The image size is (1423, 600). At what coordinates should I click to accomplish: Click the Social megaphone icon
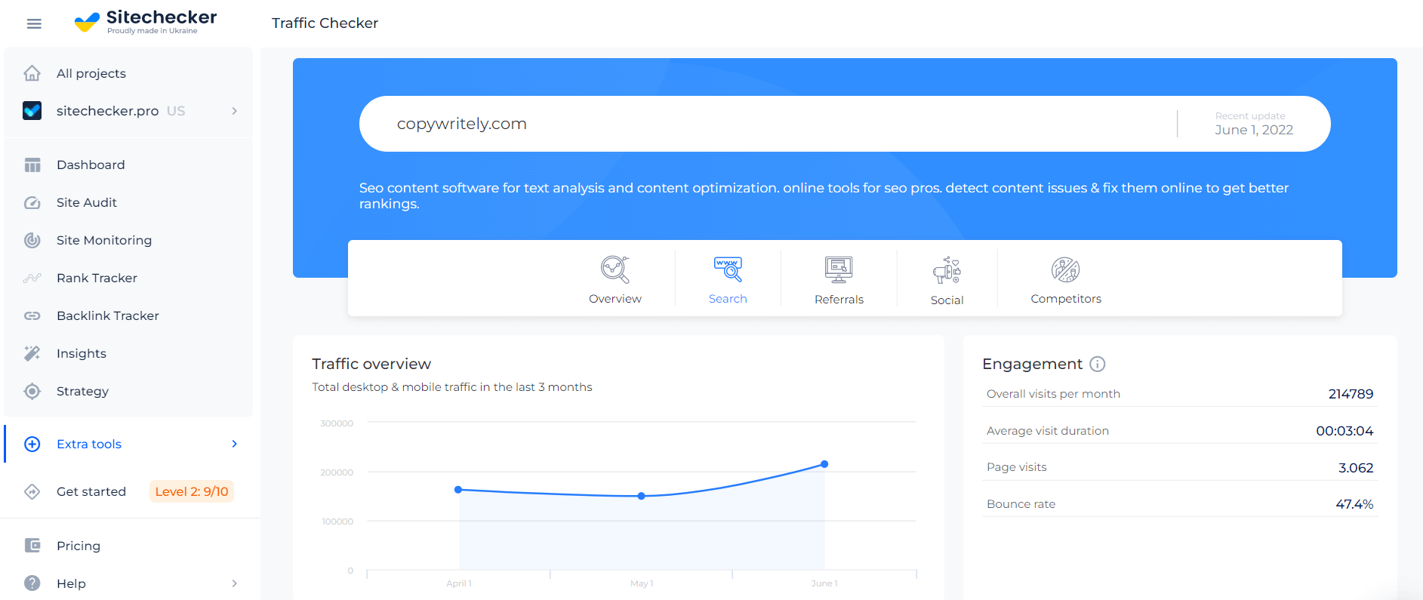(x=947, y=270)
